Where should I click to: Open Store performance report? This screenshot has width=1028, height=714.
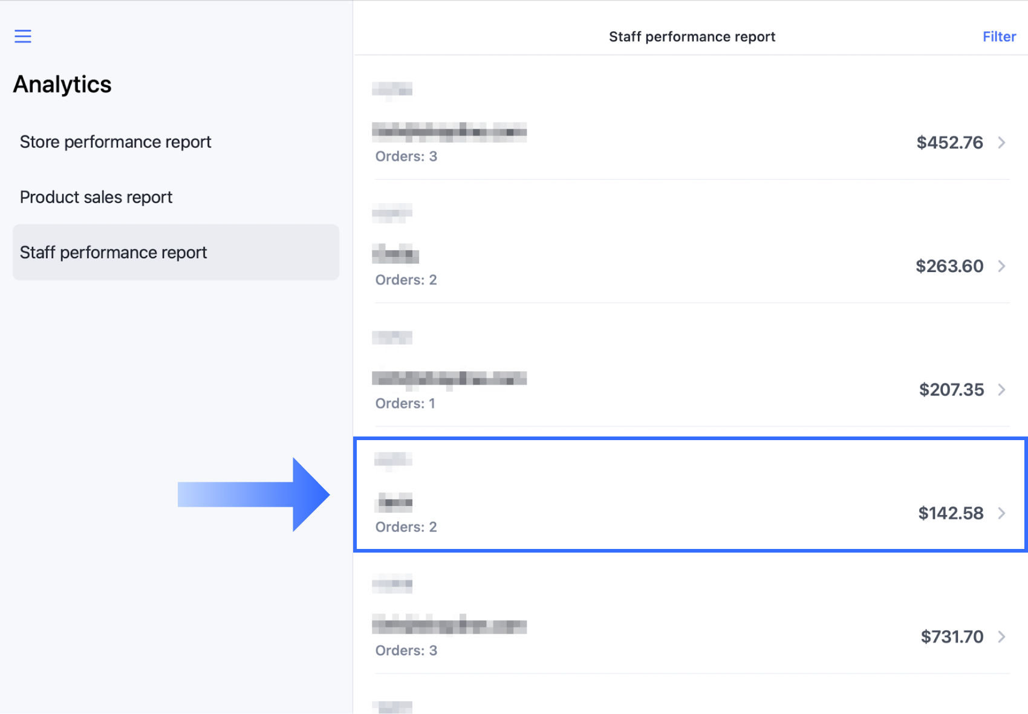[x=115, y=142]
